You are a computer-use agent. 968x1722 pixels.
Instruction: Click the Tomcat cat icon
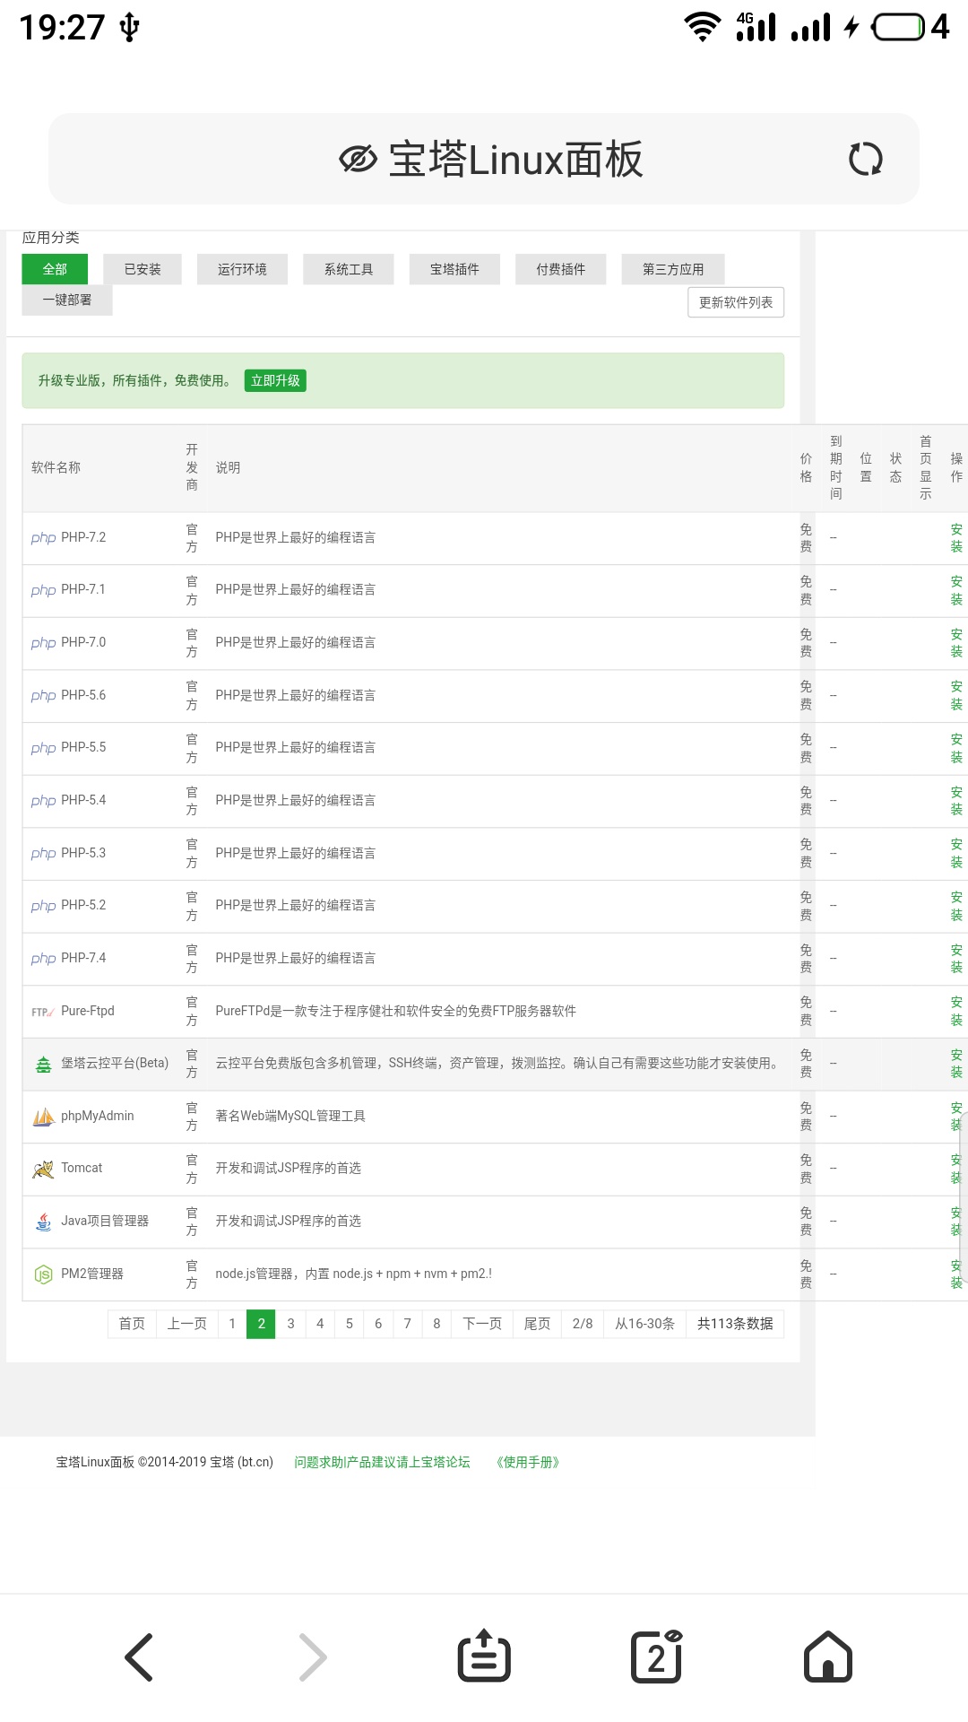43,1169
